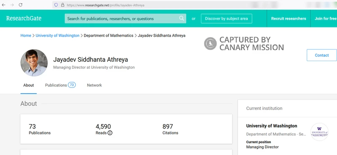Reload the page with the refresh icon
This screenshot has height=155, width=337.
tap(20, 5)
